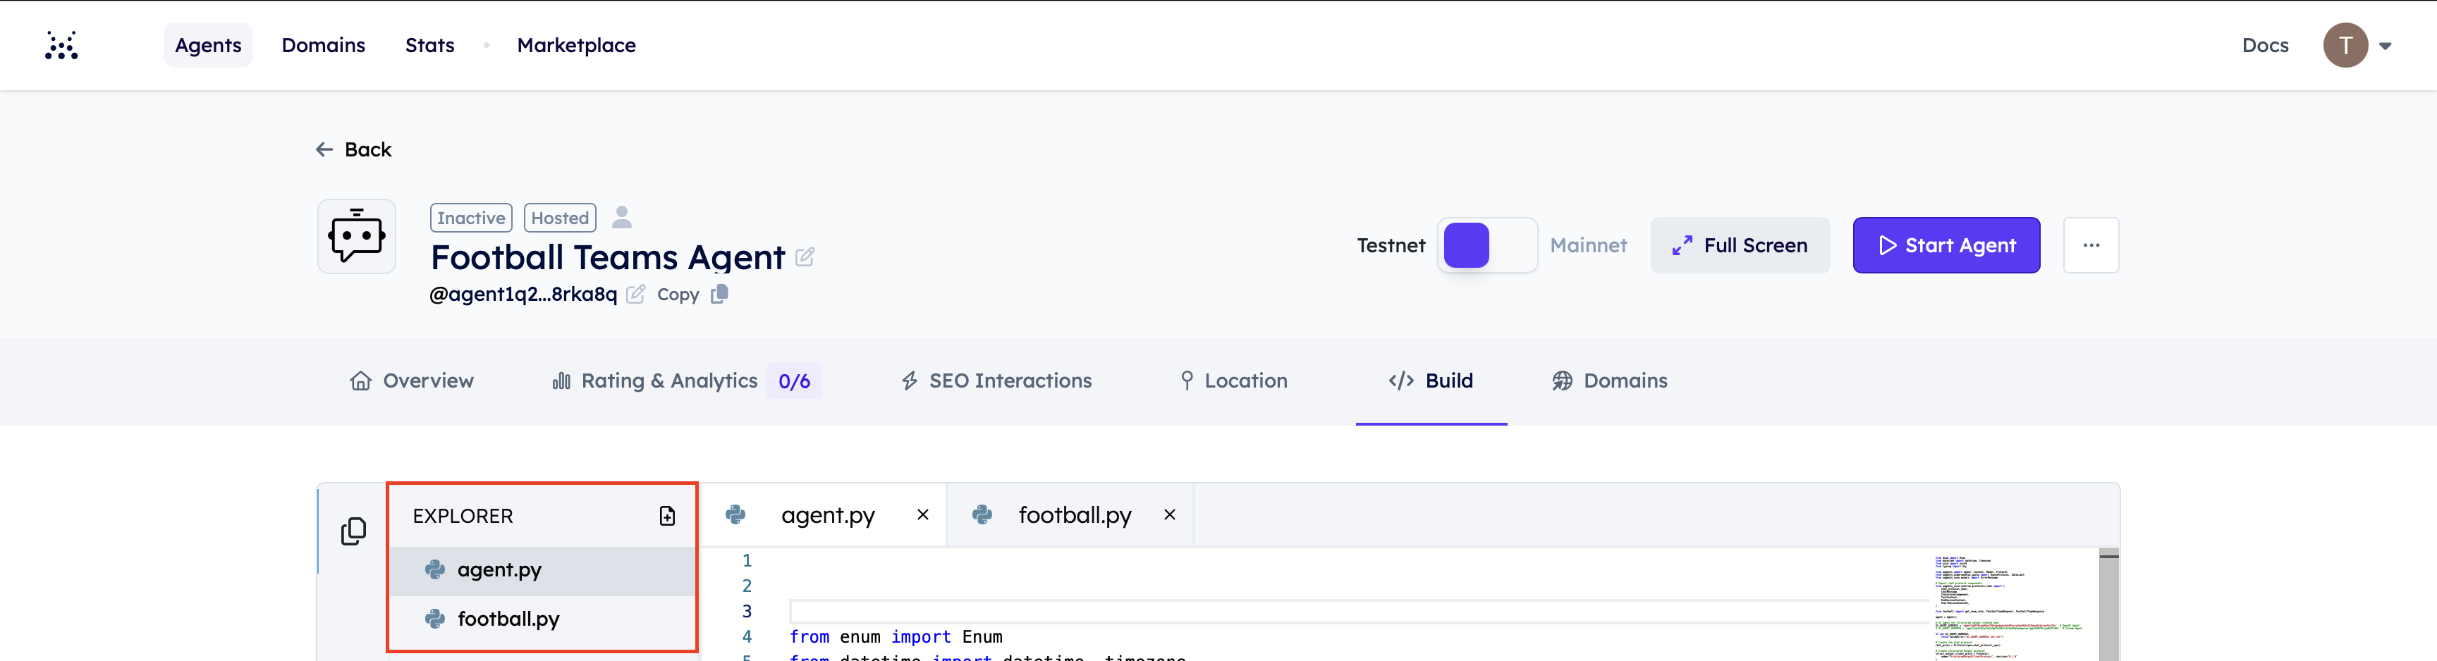Click Start Agent button
Image resolution: width=2437 pixels, height=661 pixels.
[1946, 246]
